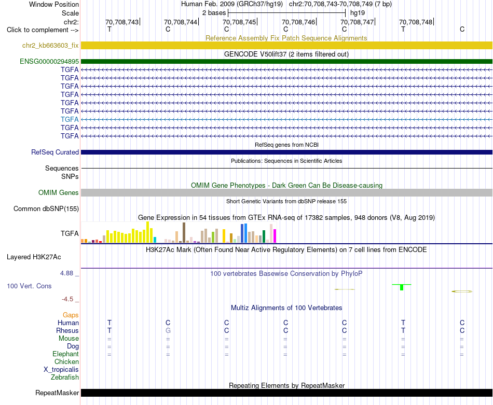Image resolution: width=493 pixels, height=405 pixels.
Task: Click the chr2: ruler label
Action: pos(71,22)
